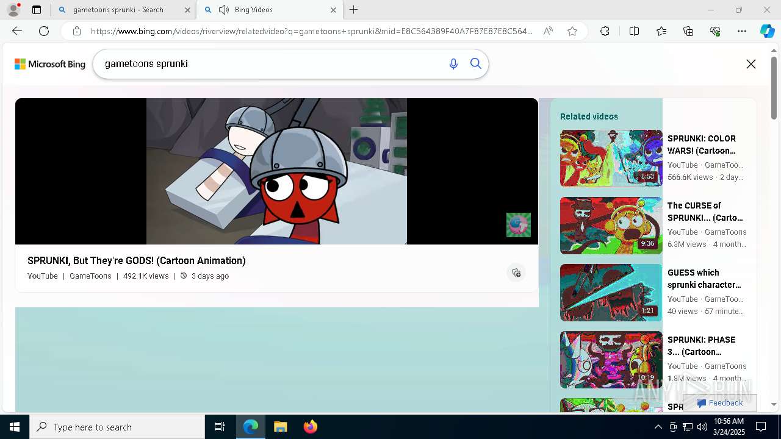781x439 pixels.
Task: Click '492.1K views' text under video
Action: pyautogui.click(x=146, y=276)
